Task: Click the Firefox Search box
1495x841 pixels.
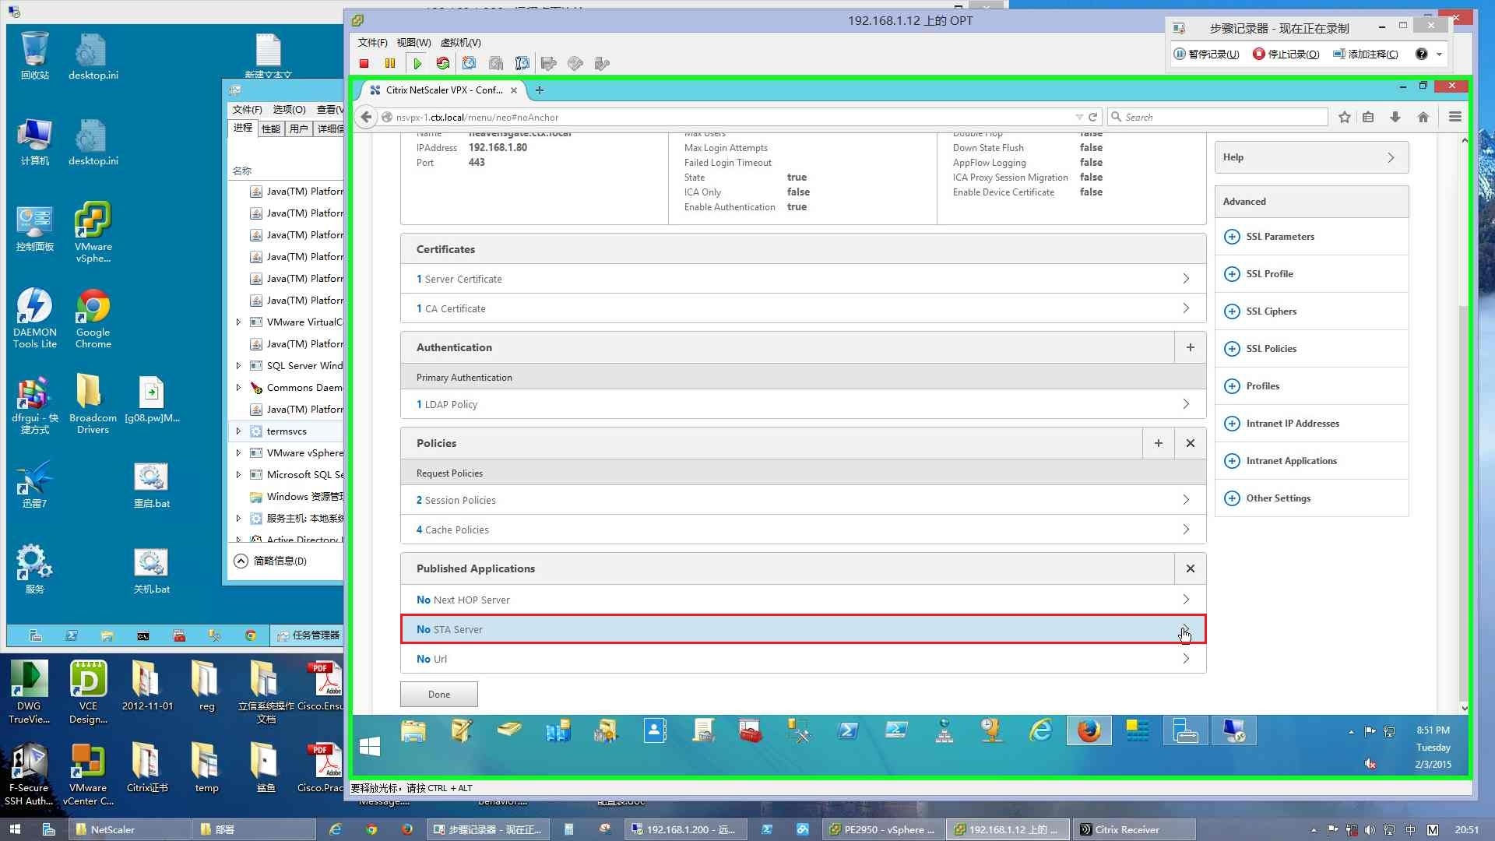Action: [x=1217, y=117]
